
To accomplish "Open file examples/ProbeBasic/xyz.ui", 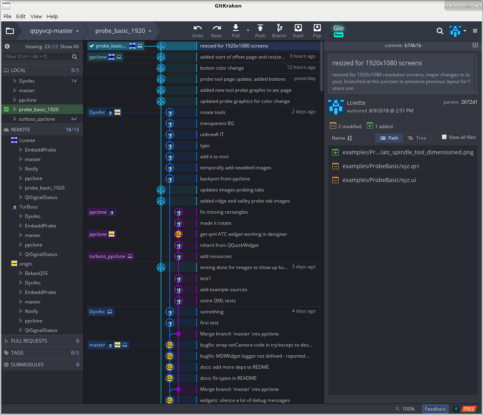I will click(403, 180).
